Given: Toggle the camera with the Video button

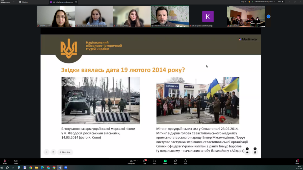Looking at the screenshot, I should pos(16,161).
